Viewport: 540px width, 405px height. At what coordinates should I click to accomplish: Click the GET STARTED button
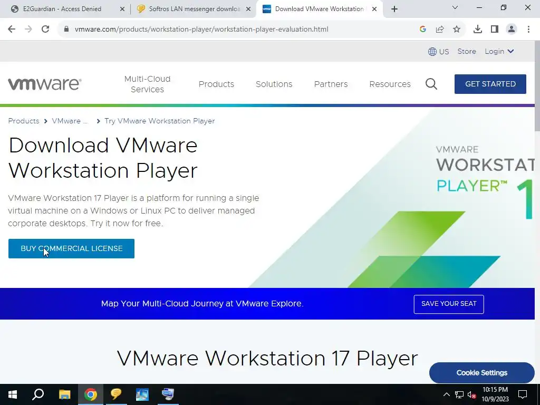[x=490, y=84]
